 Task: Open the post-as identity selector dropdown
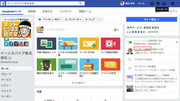(x=116, y=30)
